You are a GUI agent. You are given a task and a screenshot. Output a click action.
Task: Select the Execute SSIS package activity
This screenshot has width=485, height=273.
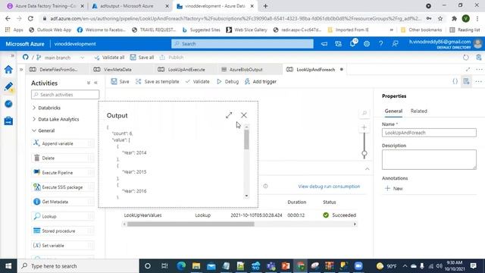[x=63, y=187]
